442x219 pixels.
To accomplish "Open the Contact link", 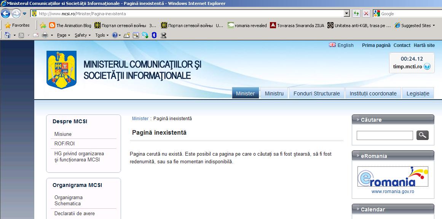I will [x=402, y=45].
